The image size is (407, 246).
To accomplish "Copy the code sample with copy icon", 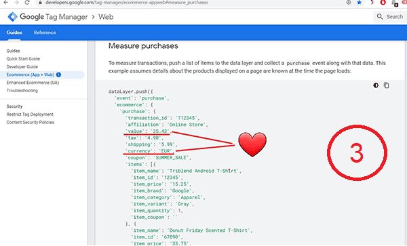I will tap(387, 85).
